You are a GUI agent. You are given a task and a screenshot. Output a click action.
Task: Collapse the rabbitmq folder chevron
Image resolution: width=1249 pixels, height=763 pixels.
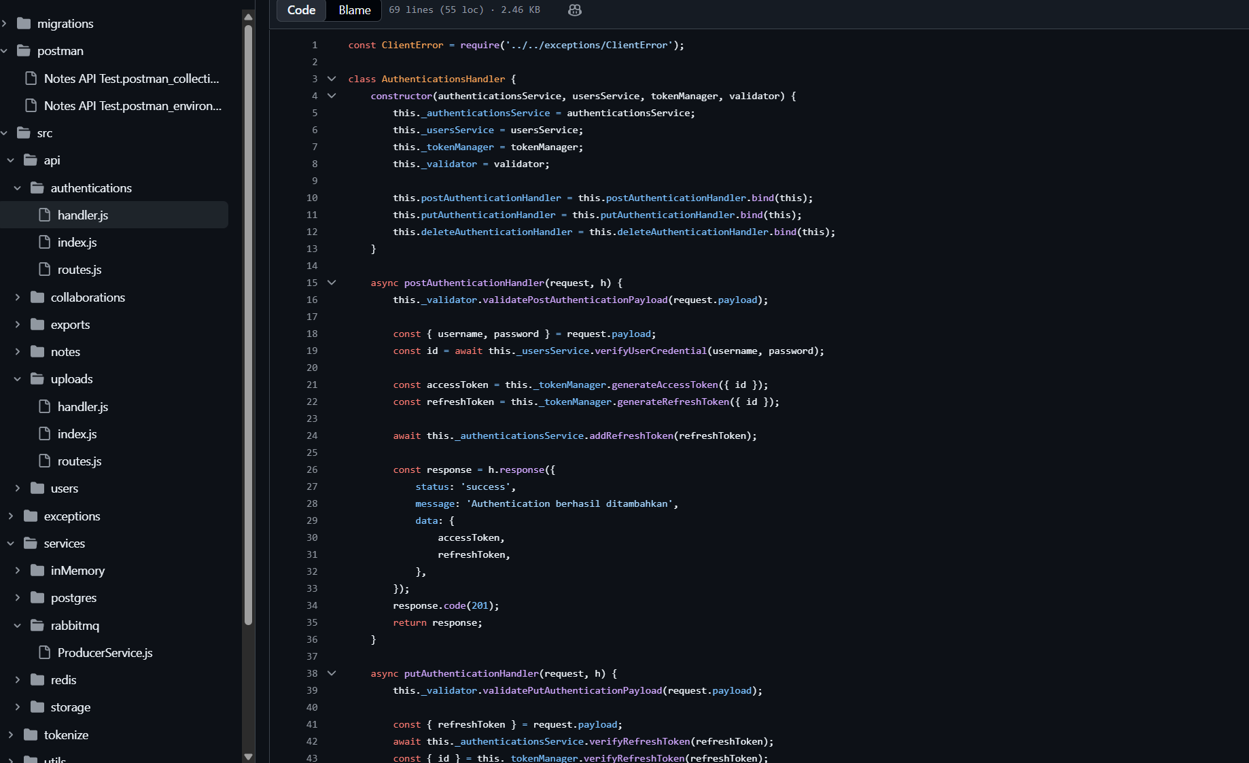(18, 626)
